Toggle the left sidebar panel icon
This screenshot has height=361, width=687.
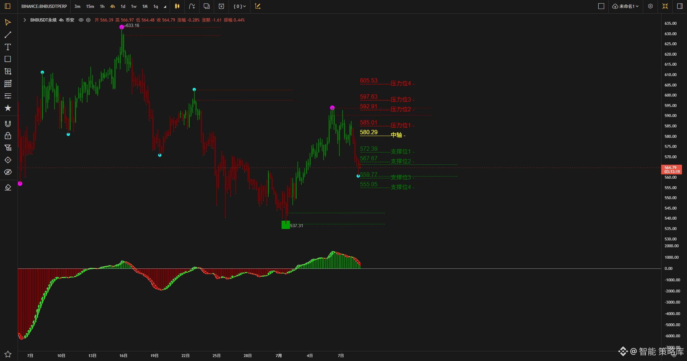[8, 6]
